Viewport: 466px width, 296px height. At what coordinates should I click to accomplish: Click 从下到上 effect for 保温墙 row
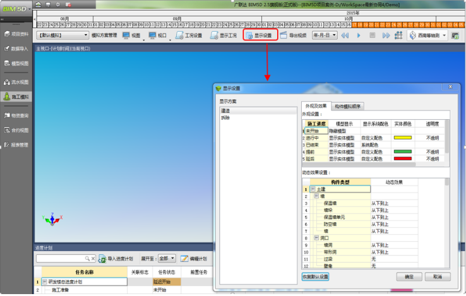[x=394, y=203]
